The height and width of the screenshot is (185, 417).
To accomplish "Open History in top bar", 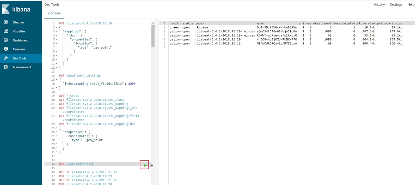I will click(379, 4).
